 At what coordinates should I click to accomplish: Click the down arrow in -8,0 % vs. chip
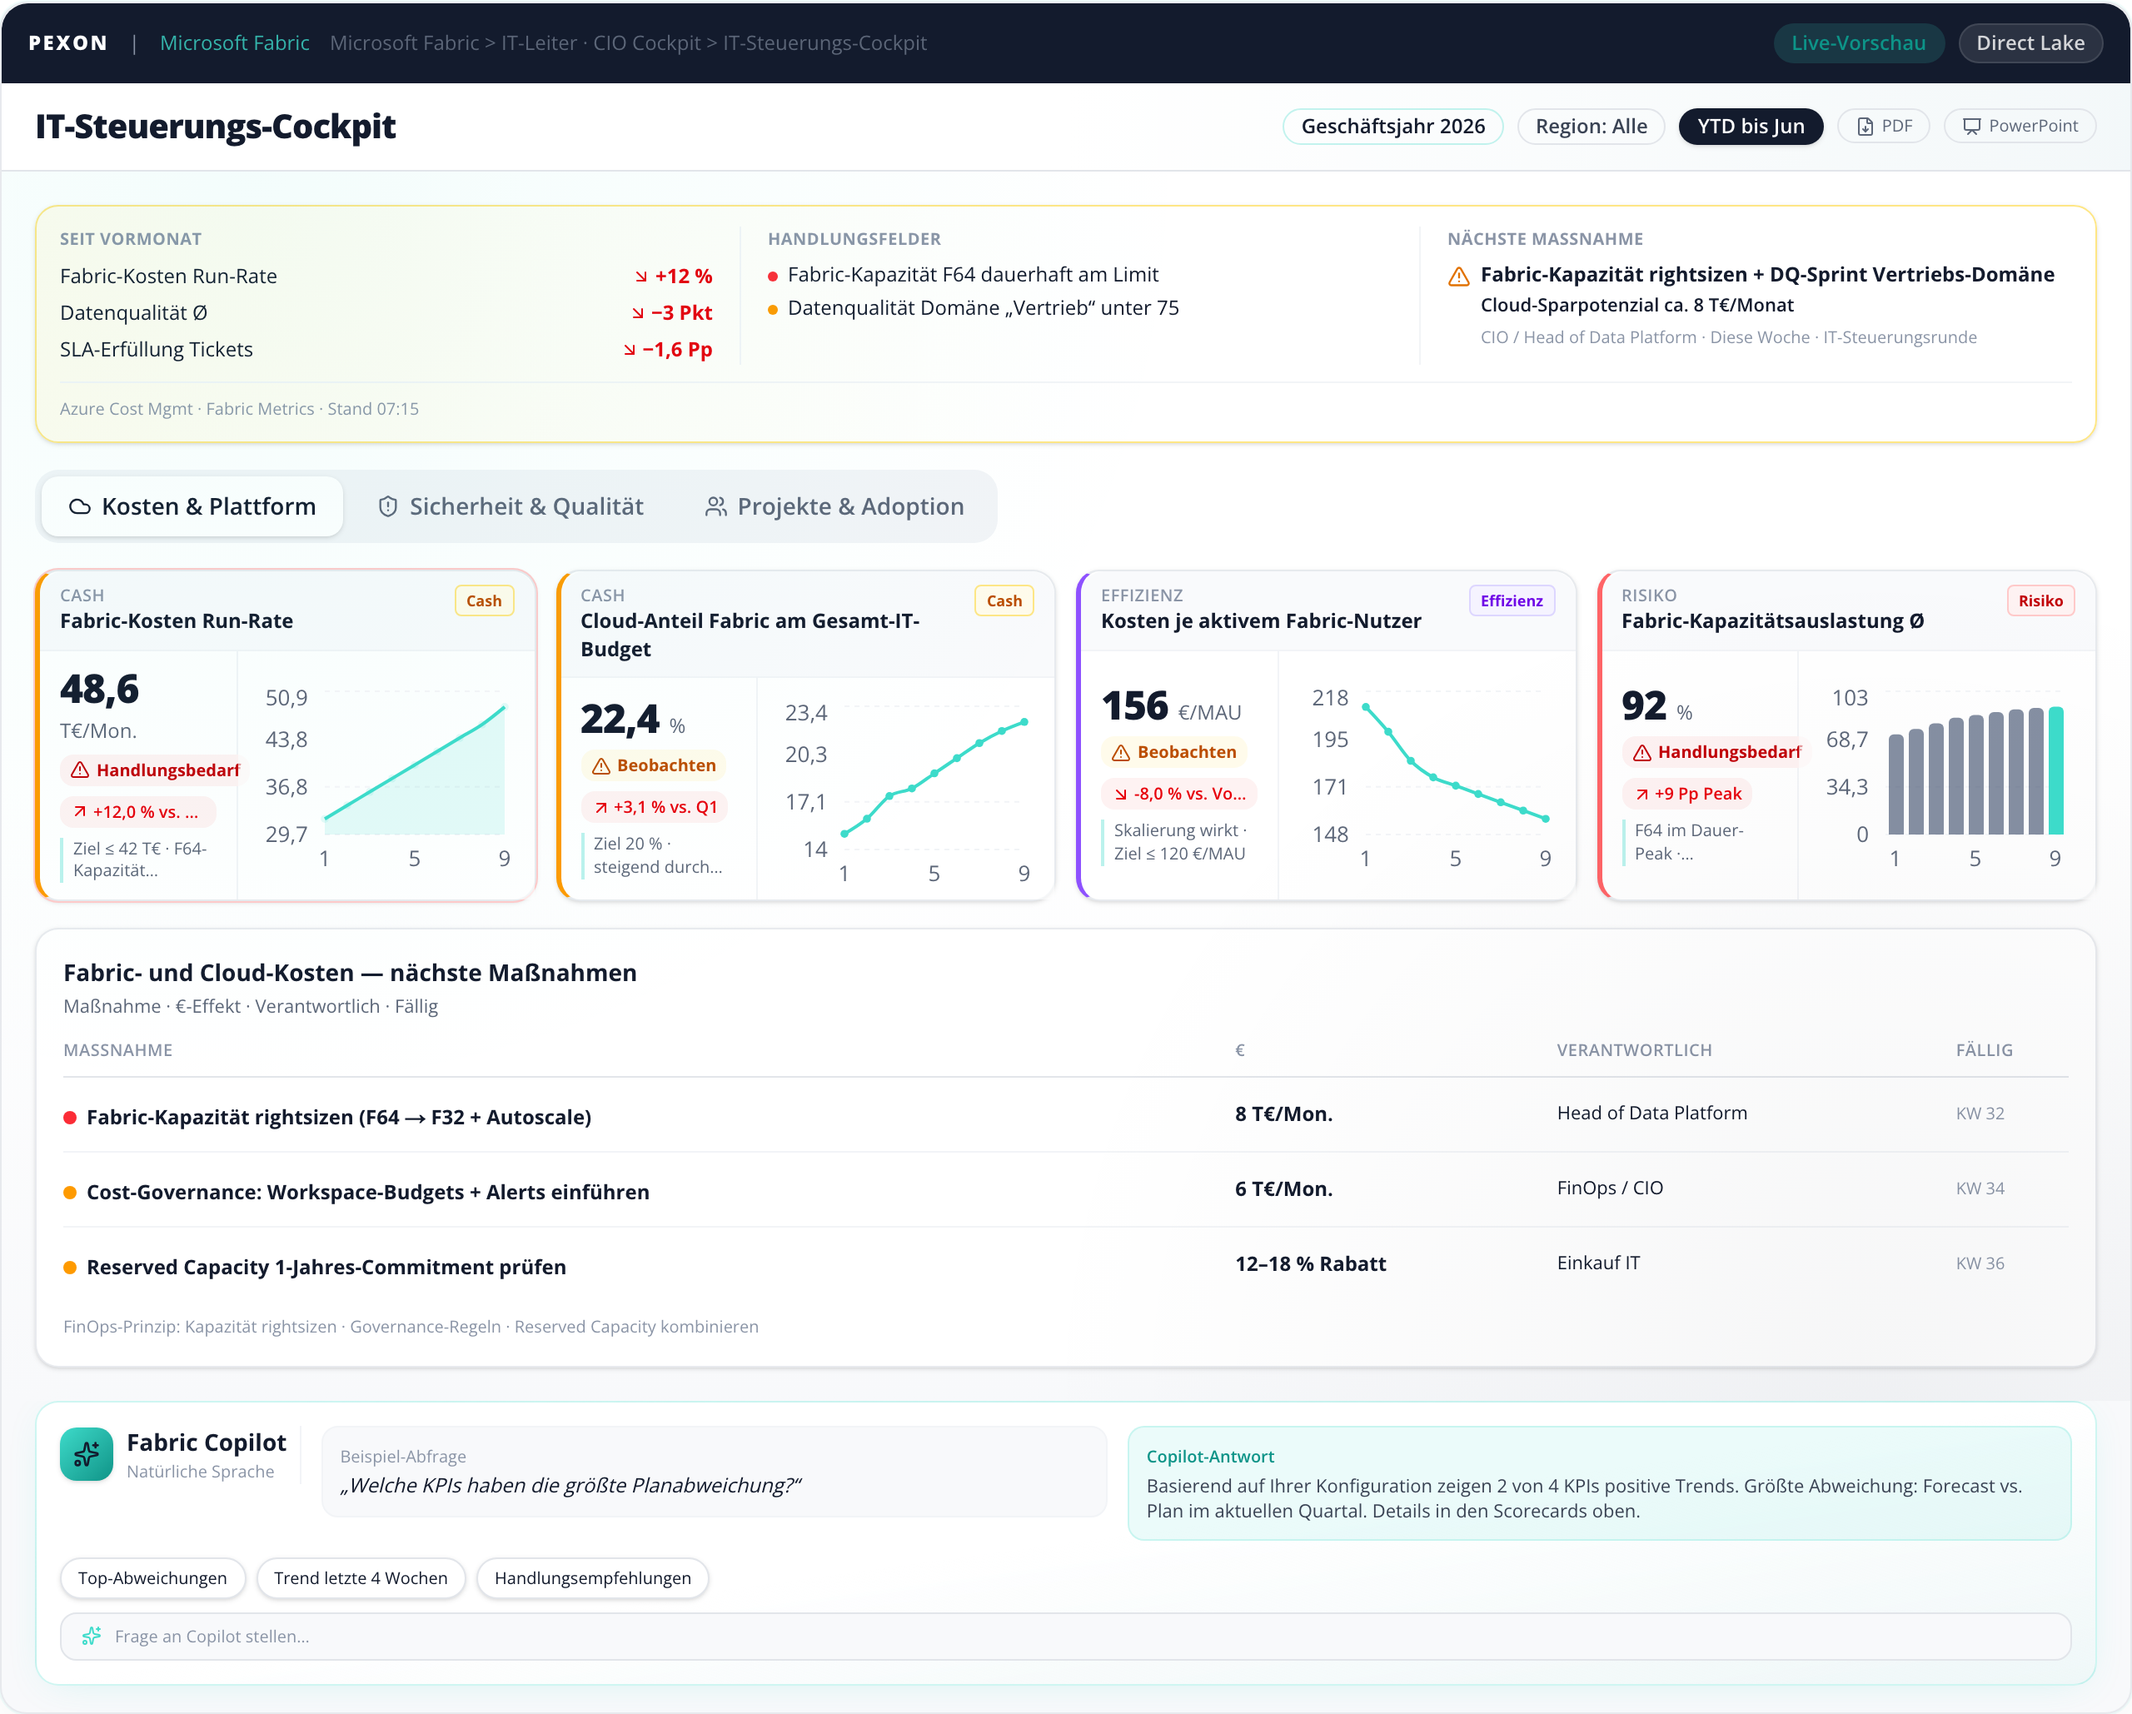point(1120,795)
